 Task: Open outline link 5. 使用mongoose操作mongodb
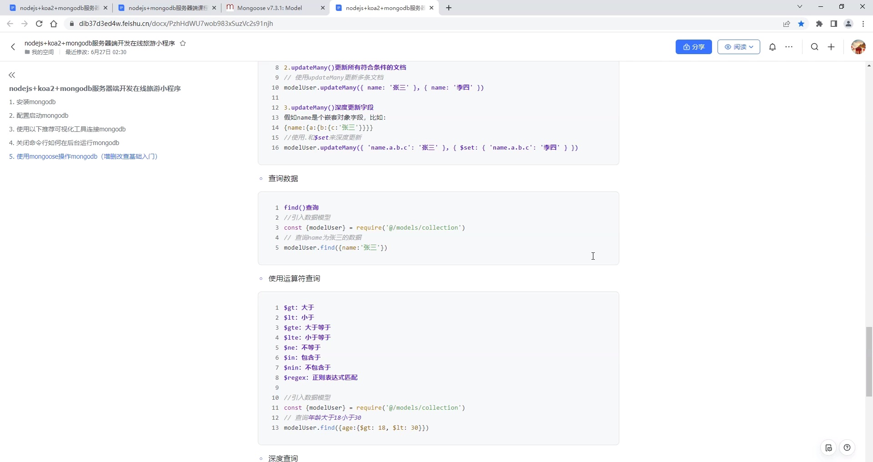click(83, 156)
